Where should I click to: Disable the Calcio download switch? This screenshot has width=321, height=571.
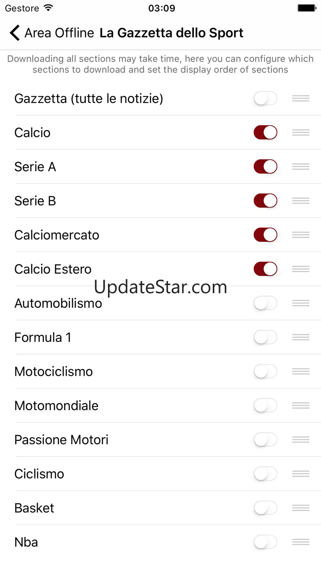(265, 133)
